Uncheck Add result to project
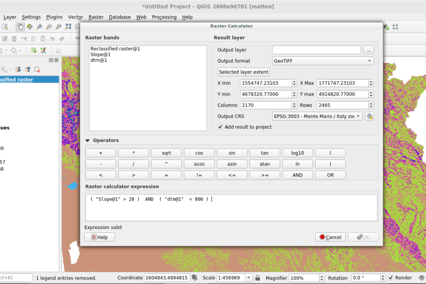The width and height of the screenshot is (426, 284). click(220, 127)
